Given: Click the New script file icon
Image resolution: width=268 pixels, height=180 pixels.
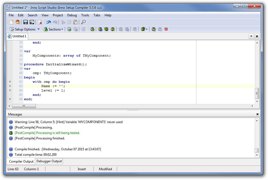Looking at the screenshot, I should point(11,22).
